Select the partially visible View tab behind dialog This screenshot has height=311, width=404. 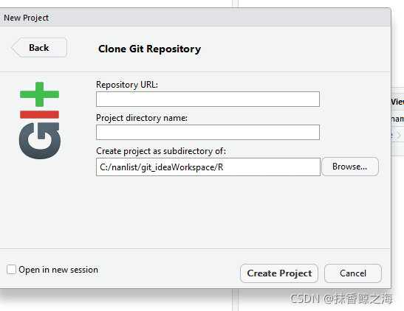pos(397,102)
